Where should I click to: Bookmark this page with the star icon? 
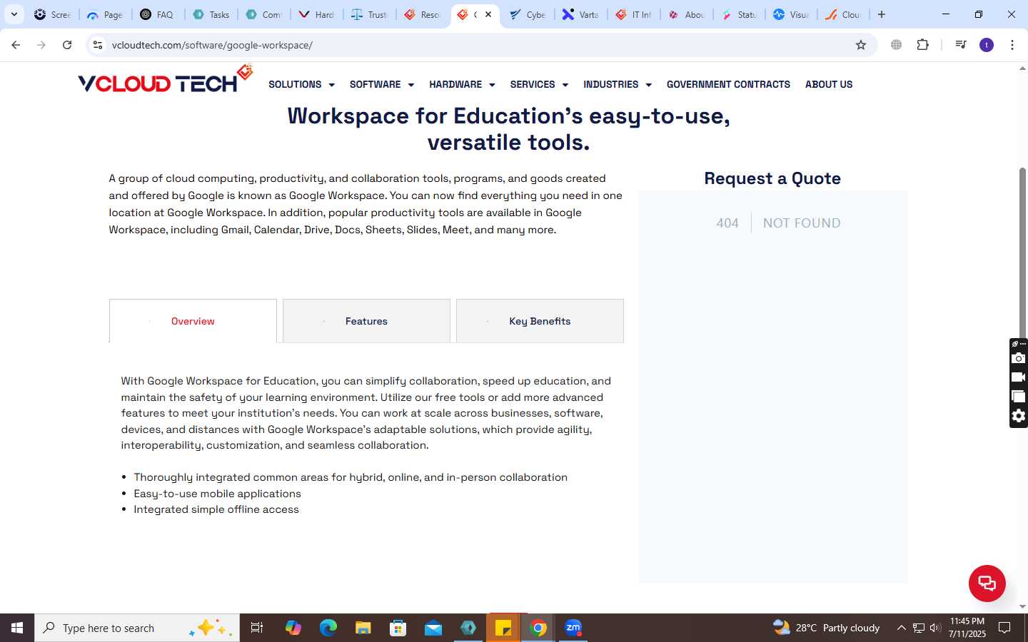(x=861, y=45)
